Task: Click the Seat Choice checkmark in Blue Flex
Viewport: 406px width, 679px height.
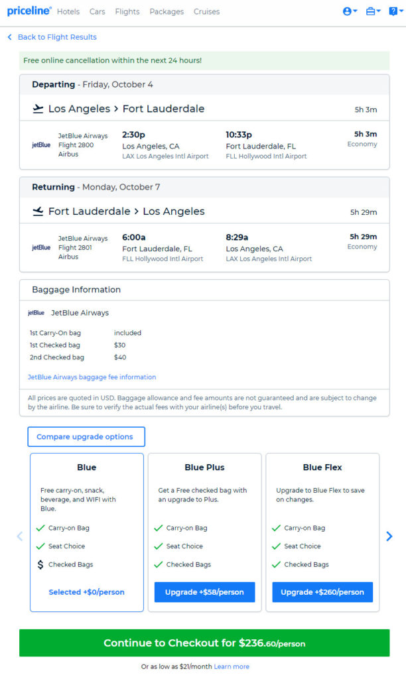Action: (x=277, y=546)
